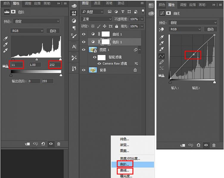This screenshot has height=178, width=224.
Task: Choose 亮度/对比度... from the menu
Action: coord(133,158)
